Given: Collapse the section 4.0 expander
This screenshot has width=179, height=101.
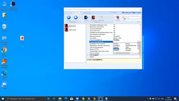Looking at the screenshot, I should [88, 55].
